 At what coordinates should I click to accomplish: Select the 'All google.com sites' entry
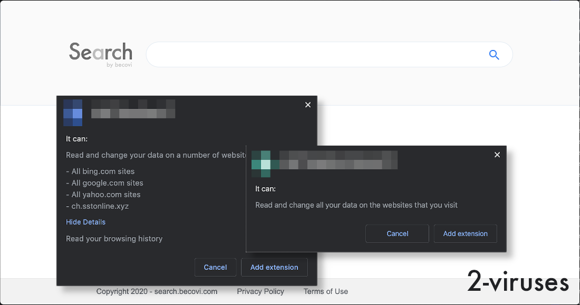(104, 183)
